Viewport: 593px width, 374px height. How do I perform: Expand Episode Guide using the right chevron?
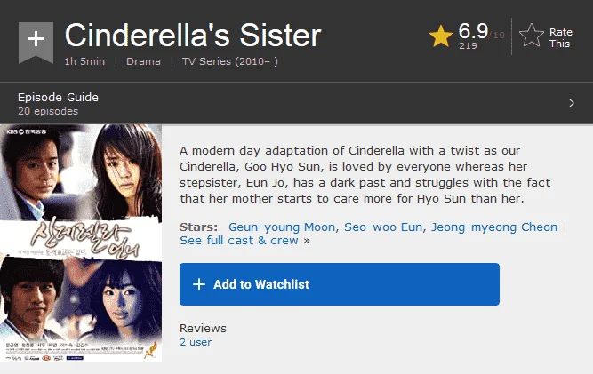tap(571, 103)
